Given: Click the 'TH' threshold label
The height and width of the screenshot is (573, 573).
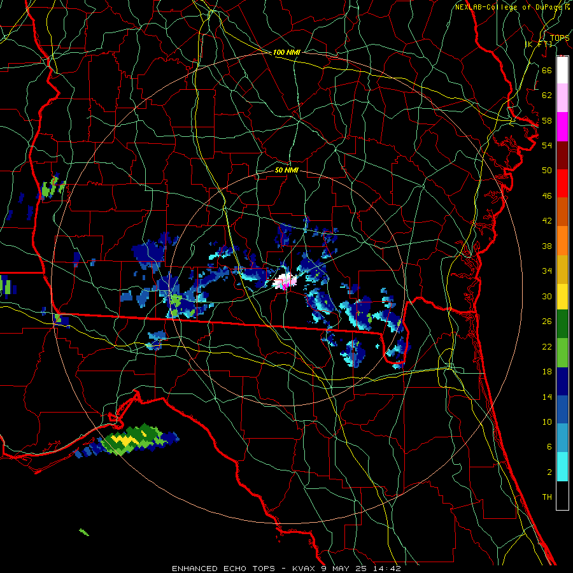Looking at the screenshot, I should (x=547, y=497).
